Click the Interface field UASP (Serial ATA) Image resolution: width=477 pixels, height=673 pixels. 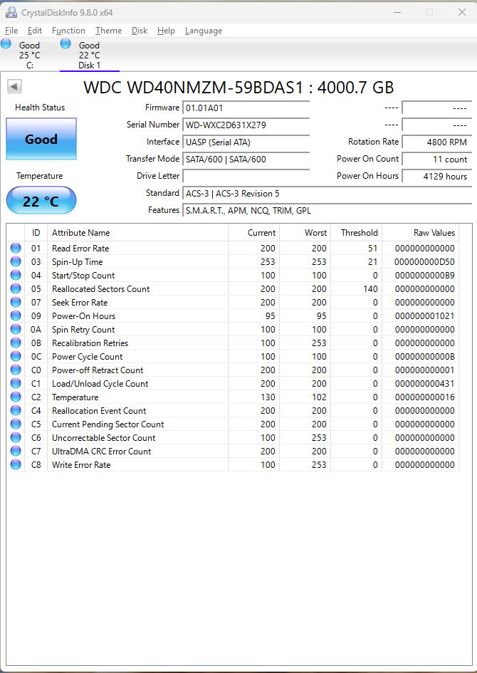pyautogui.click(x=246, y=142)
